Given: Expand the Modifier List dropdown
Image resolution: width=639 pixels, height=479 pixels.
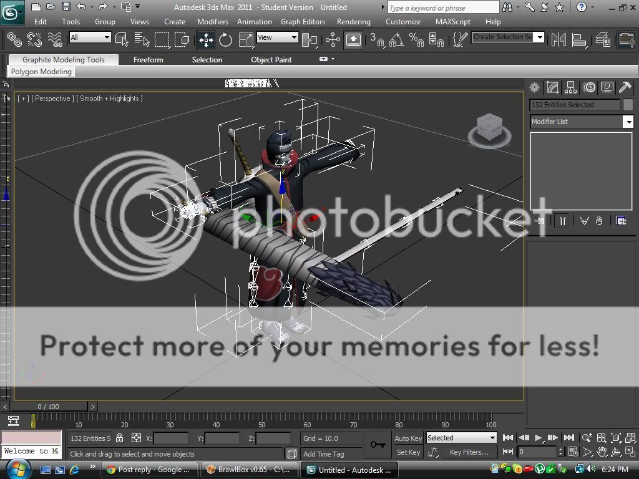Looking at the screenshot, I should [628, 122].
